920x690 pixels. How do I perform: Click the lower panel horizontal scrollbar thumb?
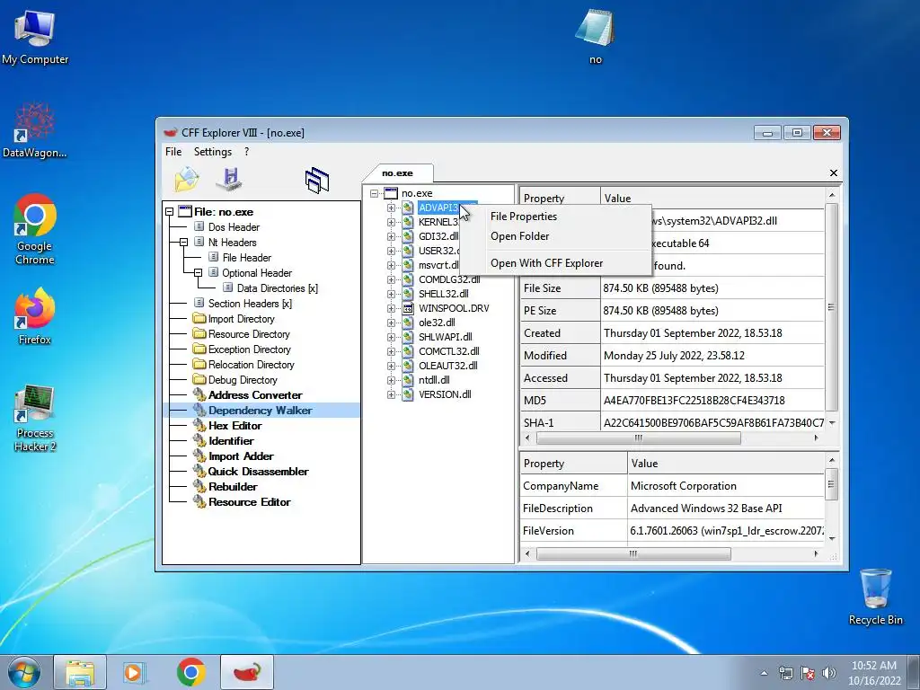coord(633,553)
